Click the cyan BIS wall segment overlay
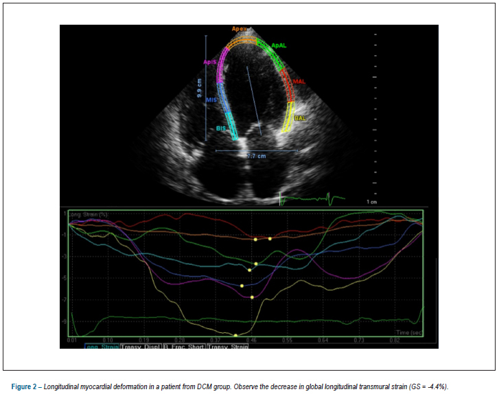The height and width of the screenshot is (394, 499). point(231,126)
